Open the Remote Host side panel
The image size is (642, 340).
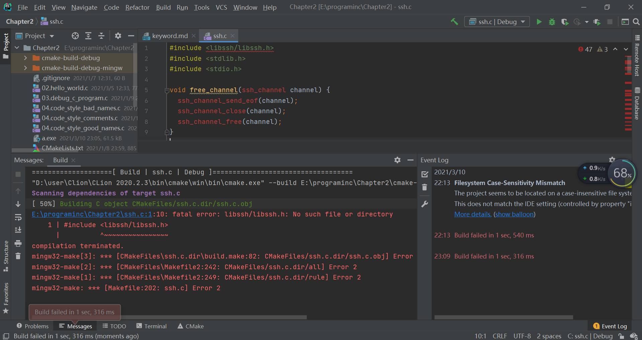[637, 56]
